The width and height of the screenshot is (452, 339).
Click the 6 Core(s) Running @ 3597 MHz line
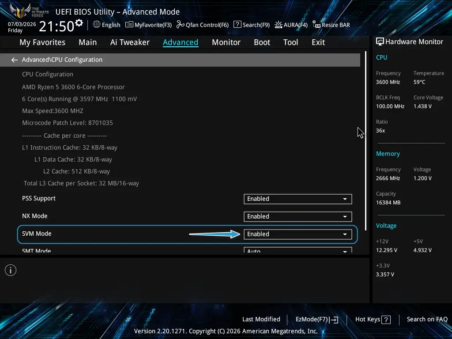coord(79,99)
